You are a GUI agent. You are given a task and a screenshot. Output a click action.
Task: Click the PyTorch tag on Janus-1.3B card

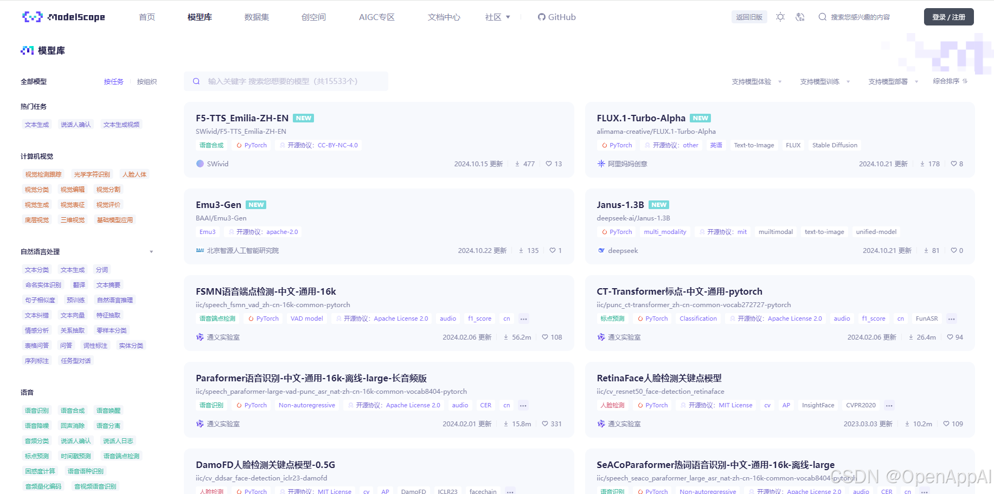617,232
